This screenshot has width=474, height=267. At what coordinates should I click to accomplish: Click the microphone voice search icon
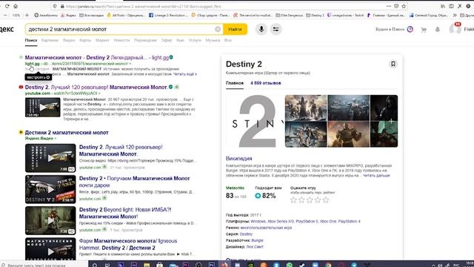[x=261, y=29]
